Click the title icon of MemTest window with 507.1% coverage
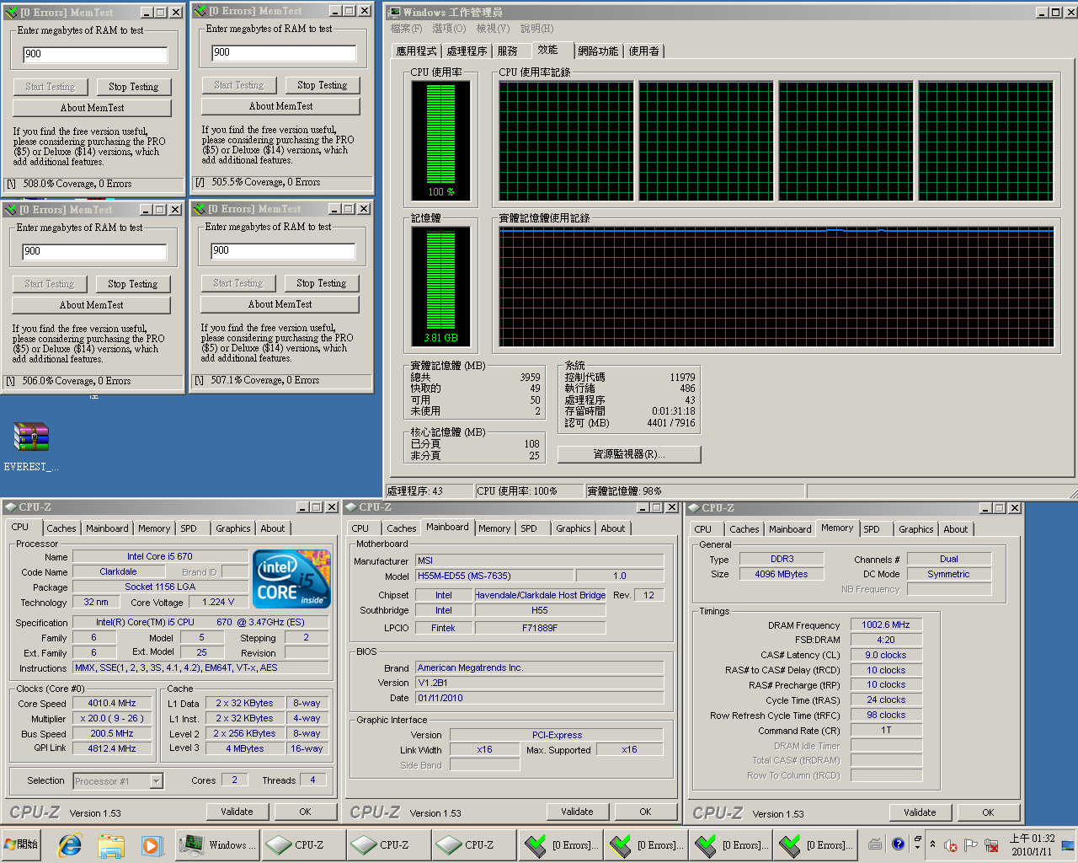 200,209
